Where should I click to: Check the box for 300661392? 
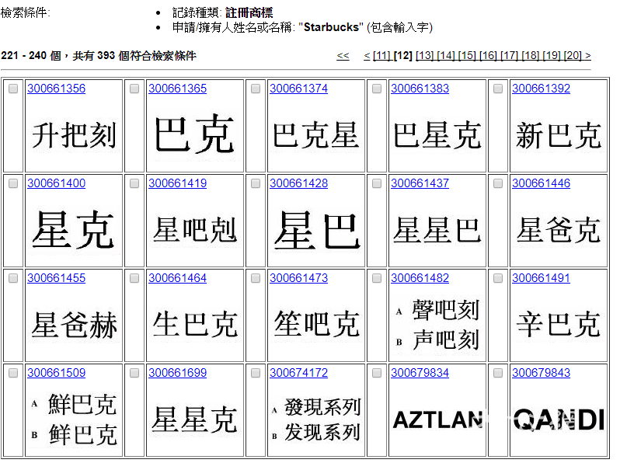498,89
